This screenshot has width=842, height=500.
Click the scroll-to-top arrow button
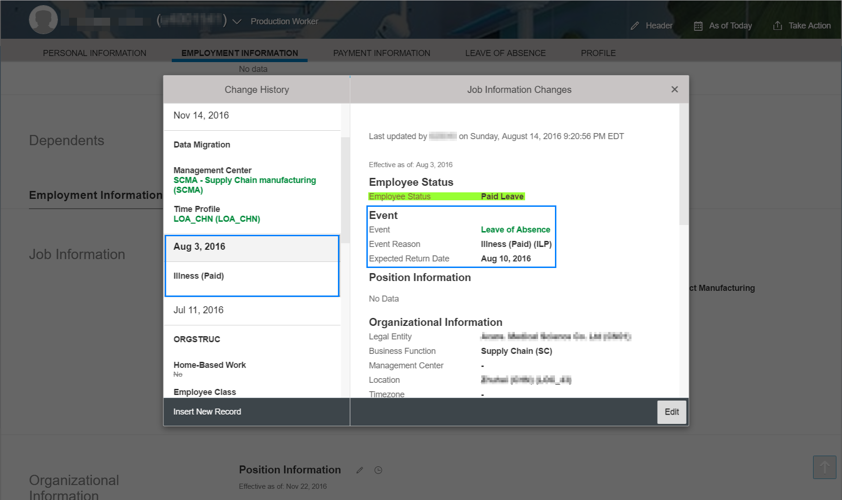coord(824,467)
